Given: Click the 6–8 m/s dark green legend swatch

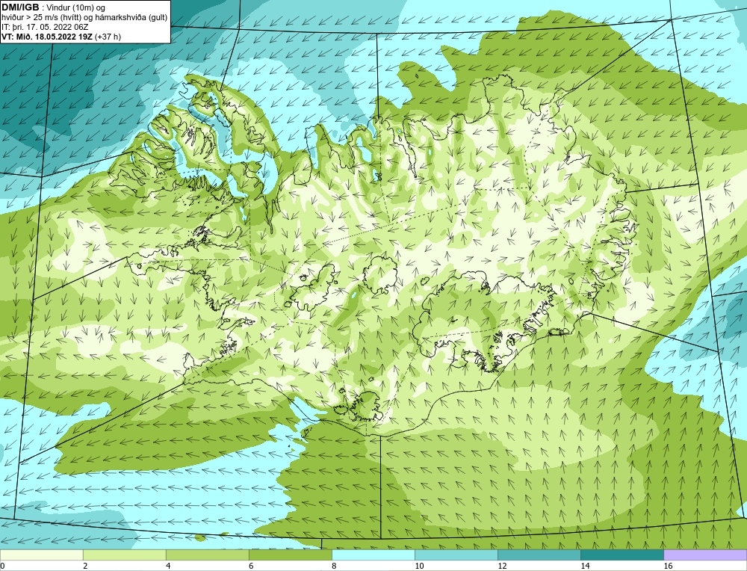Looking at the screenshot, I should click(x=291, y=555).
